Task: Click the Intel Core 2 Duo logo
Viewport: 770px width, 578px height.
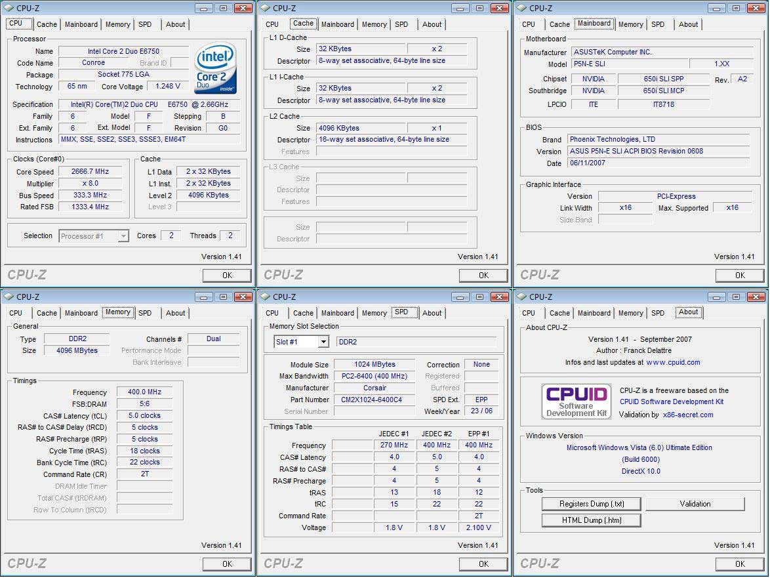Action: 216,68
